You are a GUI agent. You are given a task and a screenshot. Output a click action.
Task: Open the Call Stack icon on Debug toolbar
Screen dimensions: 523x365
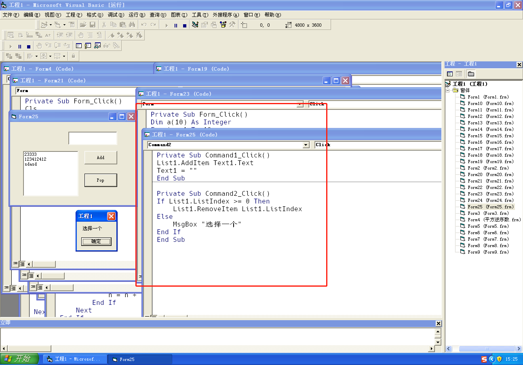[x=116, y=46]
